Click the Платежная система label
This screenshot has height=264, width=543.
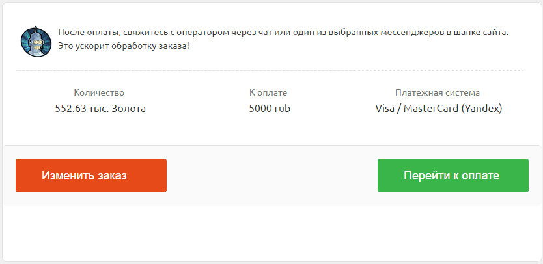point(438,93)
